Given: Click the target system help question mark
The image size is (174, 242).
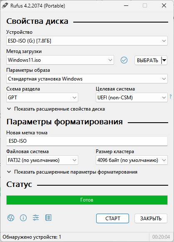Looking at the screenshot, I should (170, 97).
